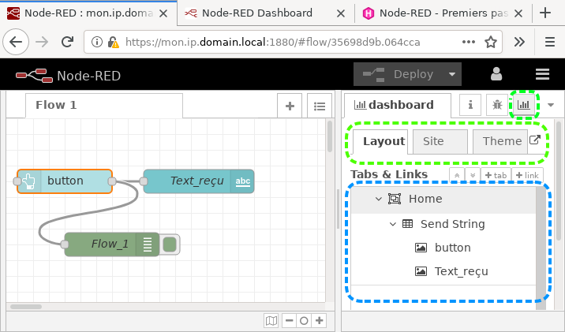
Task: Select the Home item in layout tree
Action: click(443, 199)
